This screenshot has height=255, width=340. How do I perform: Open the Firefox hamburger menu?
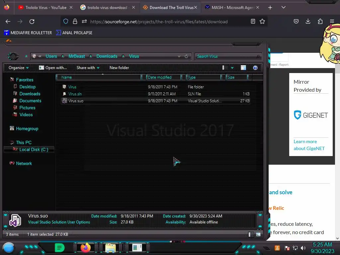tap(332, 21)
